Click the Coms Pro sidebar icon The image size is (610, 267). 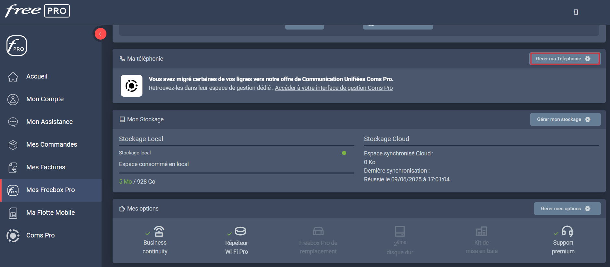[13, 236]
